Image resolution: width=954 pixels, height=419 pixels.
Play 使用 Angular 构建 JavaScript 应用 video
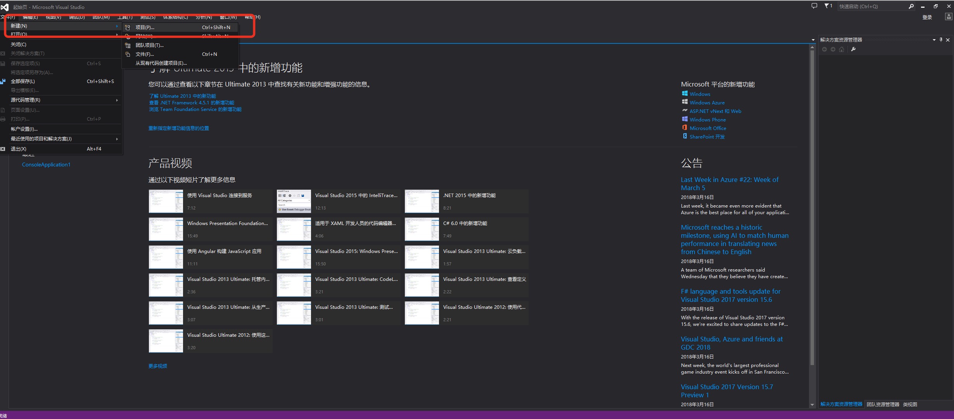[211, 257]
